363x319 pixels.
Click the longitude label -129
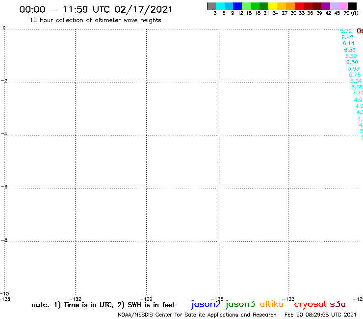146,299
